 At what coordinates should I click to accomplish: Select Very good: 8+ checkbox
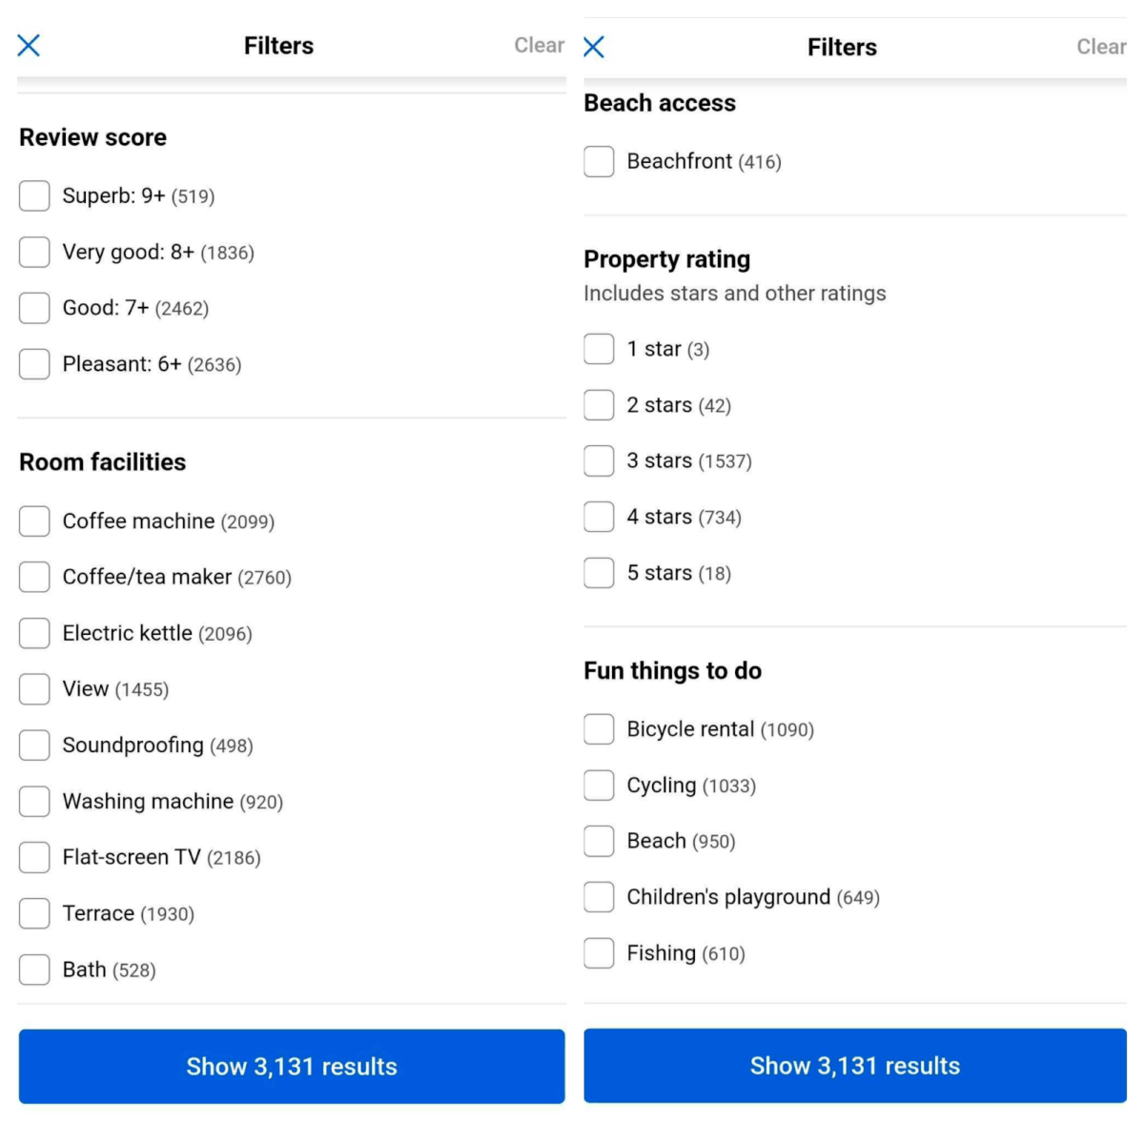click(x=34, y=253)
